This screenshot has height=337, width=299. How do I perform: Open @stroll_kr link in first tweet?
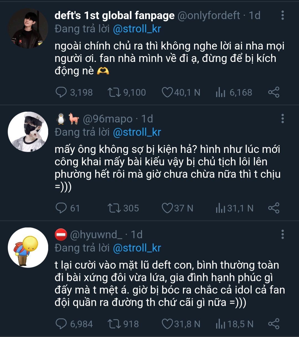(x=137, y=29)
